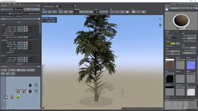Click the Randomize button
This screenshot has width=198, height=111.
click(x=21, y=70)
